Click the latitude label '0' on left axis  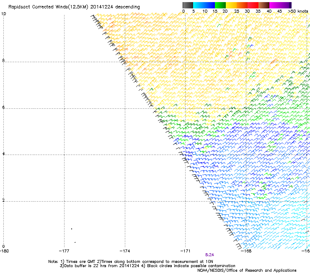[x=3, y=247]
